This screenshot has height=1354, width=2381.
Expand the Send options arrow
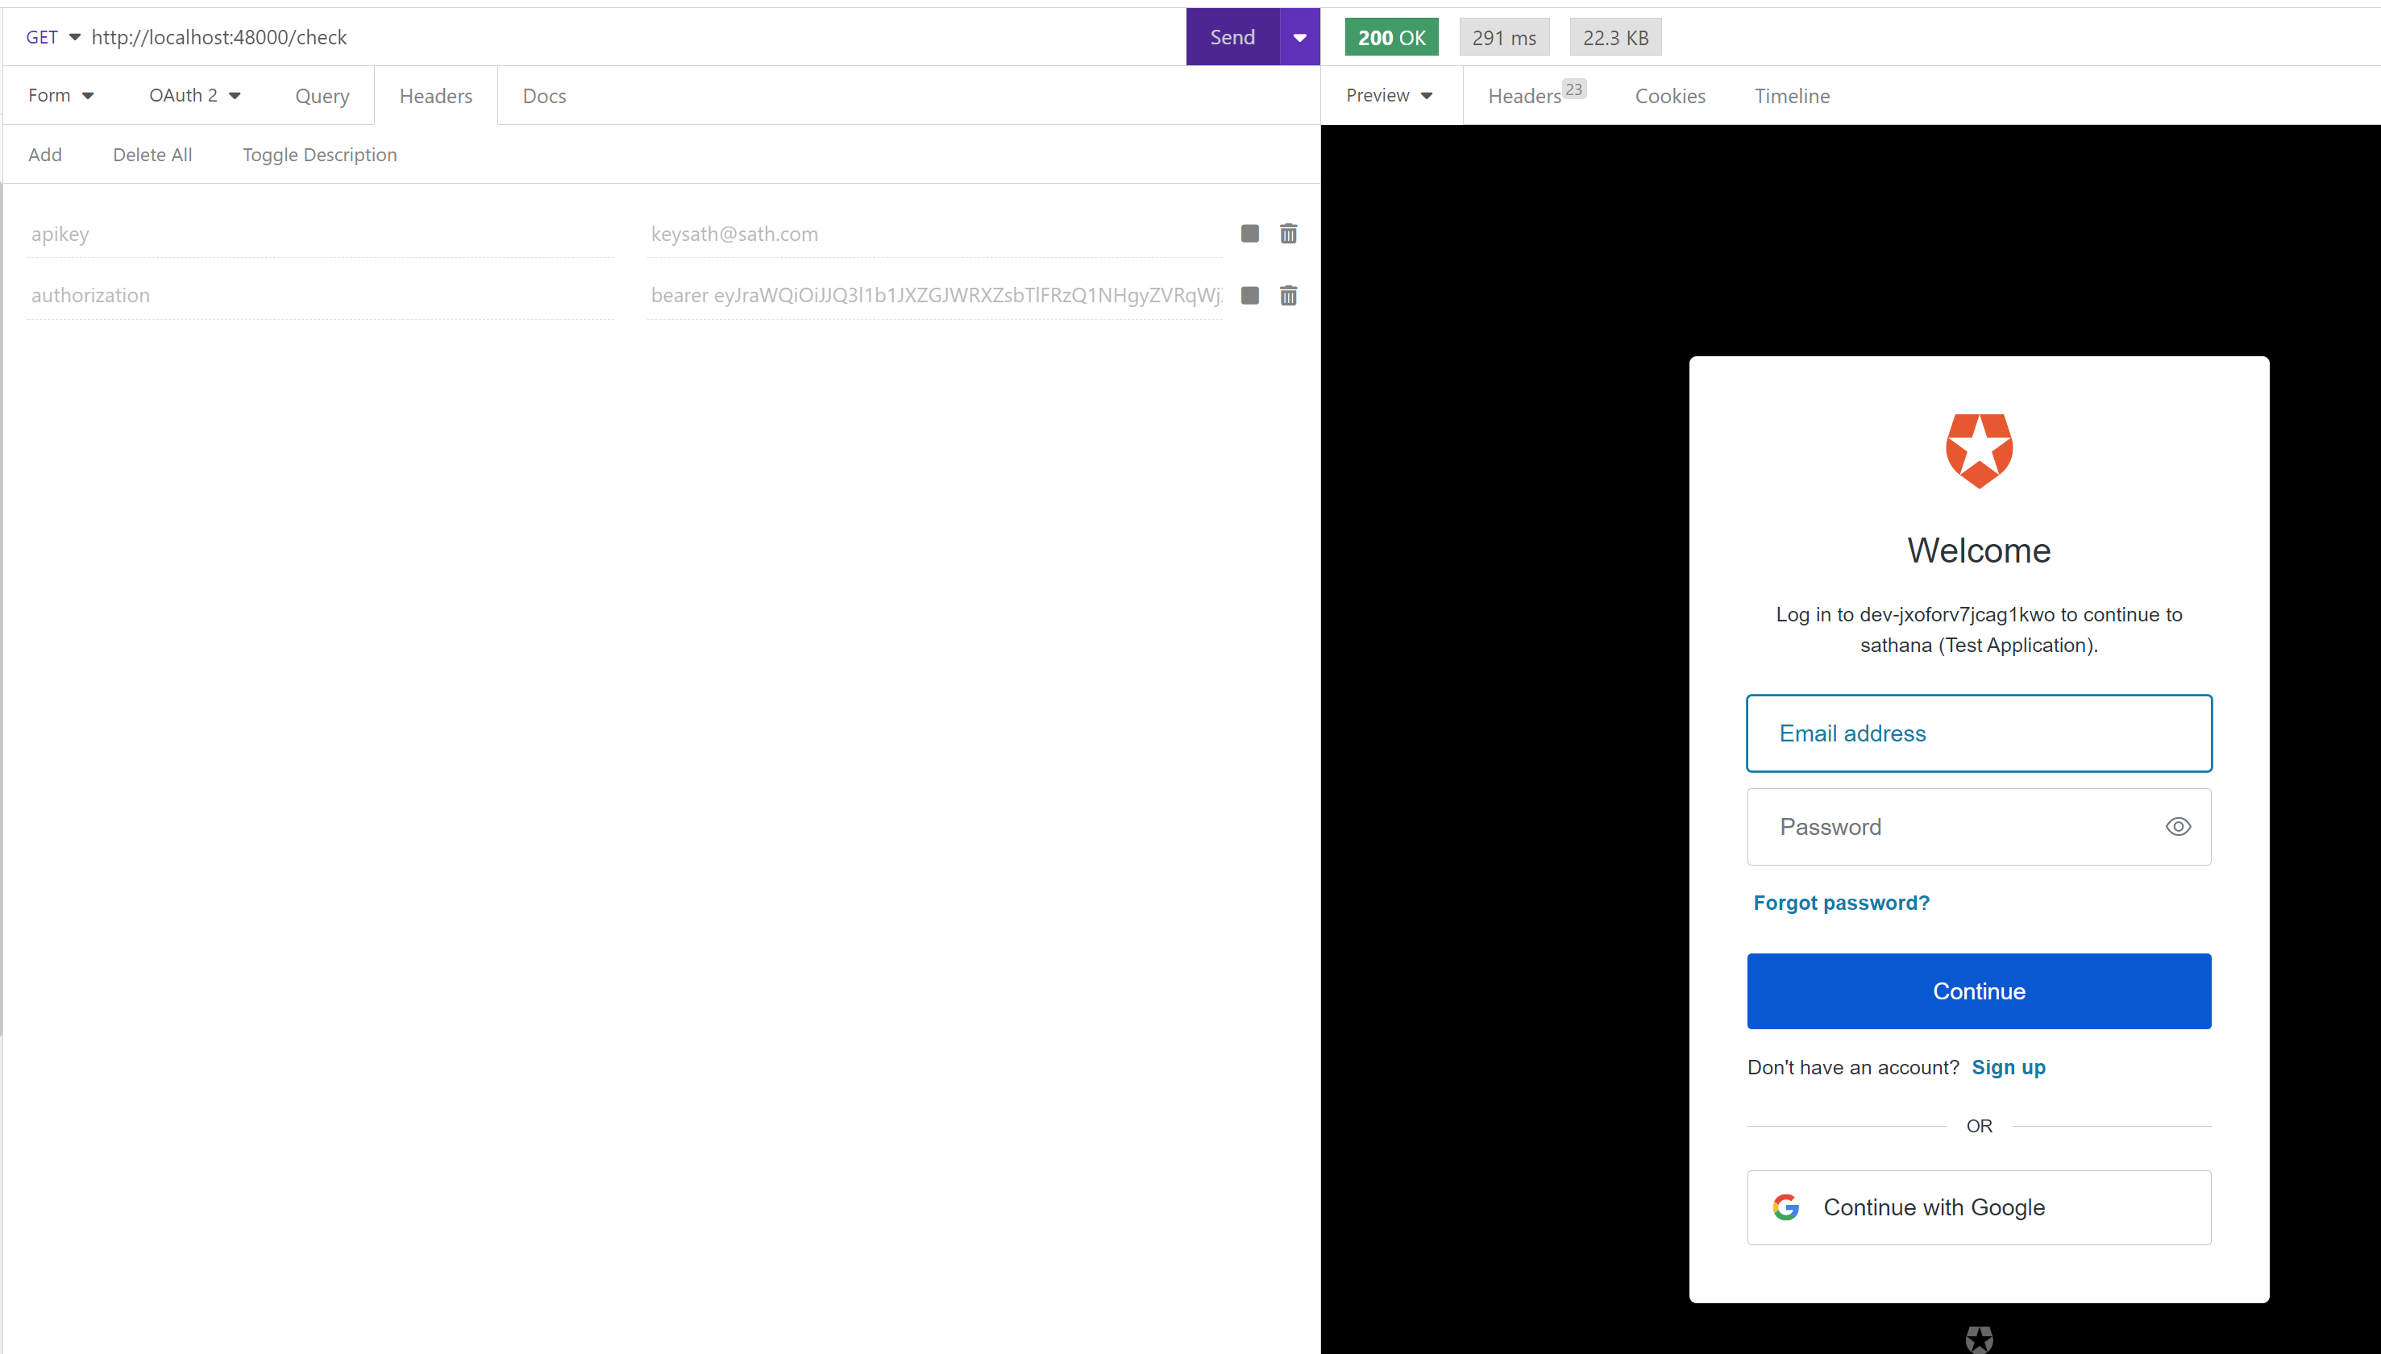(1300, 37)
